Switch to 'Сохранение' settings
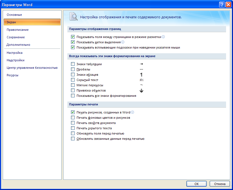The image size is (233, 190). (x=32, y=37)
